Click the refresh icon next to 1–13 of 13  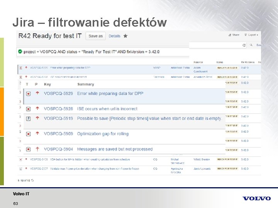[32, 180]
